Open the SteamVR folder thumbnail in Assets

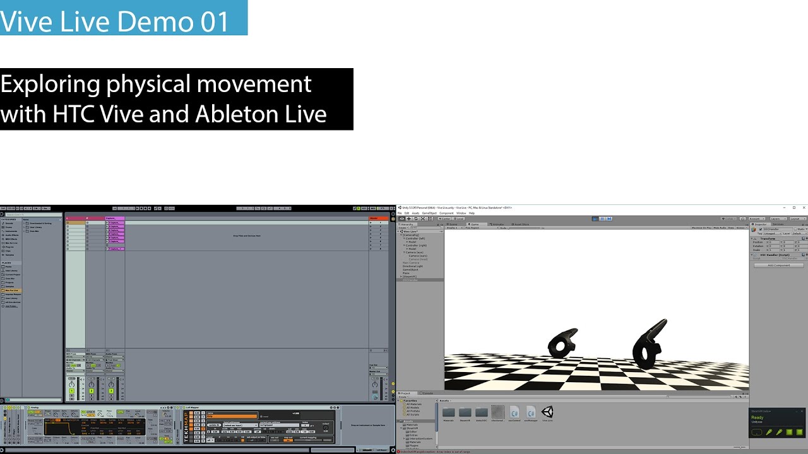(465, 412)
